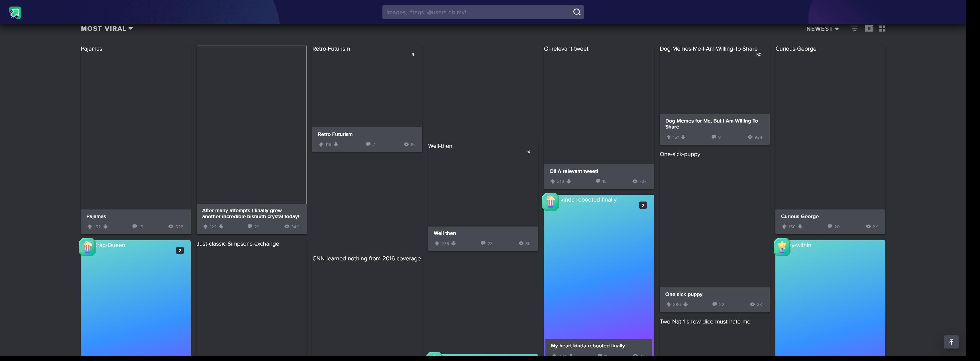Open the bismuth crystal post title
This screenshot has width=980, height=361.
[x=251, y=213]
